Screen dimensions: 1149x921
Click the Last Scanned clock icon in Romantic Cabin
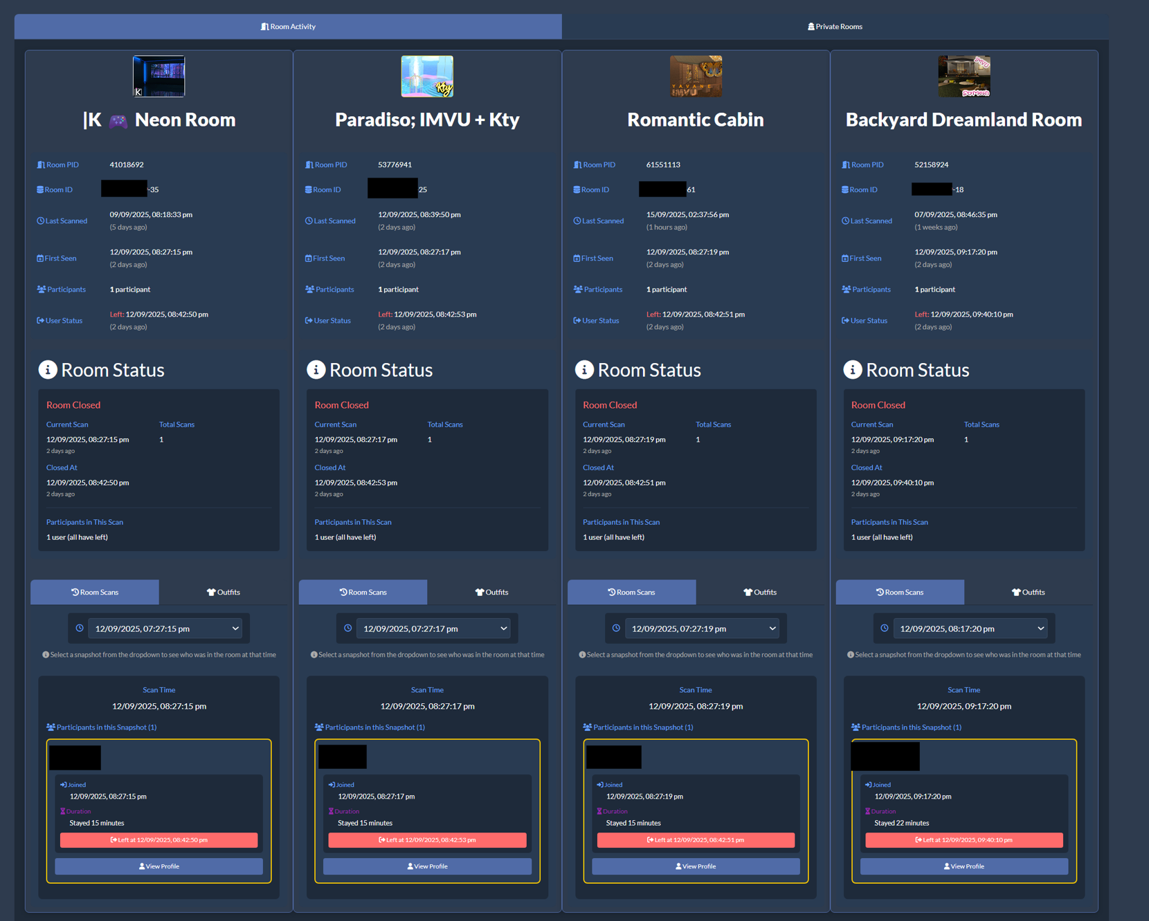point(577,221)
